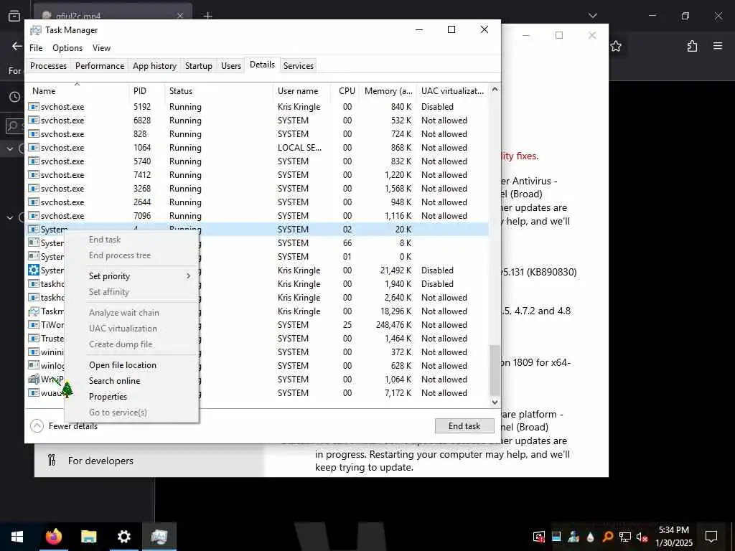Open Firefox View icon at top-left of browser
The image size is (735, 551).
click(14, 16)
